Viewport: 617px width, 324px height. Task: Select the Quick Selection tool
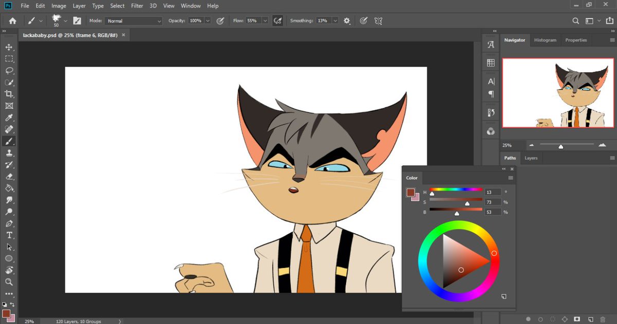tap(9, 82)
